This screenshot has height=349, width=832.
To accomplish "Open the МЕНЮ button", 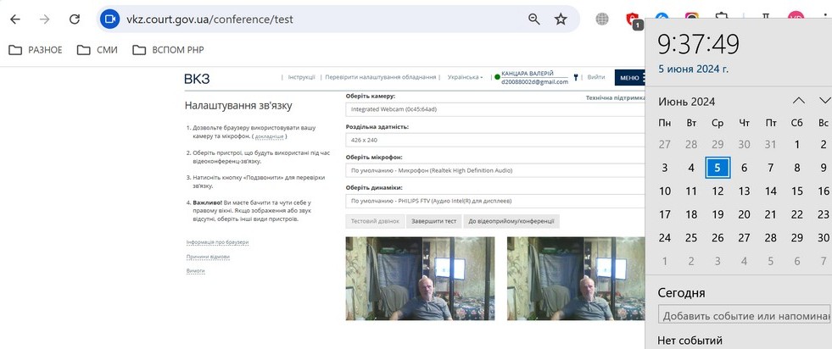I will click(630, 77).
